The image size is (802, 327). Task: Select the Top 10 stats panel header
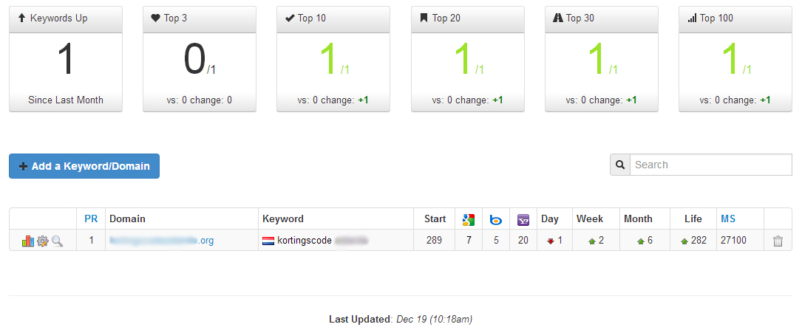(333, 19)
